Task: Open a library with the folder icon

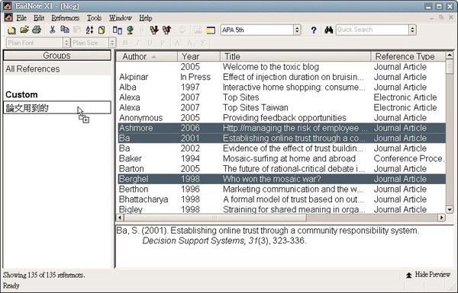Action: pos(24,30)
